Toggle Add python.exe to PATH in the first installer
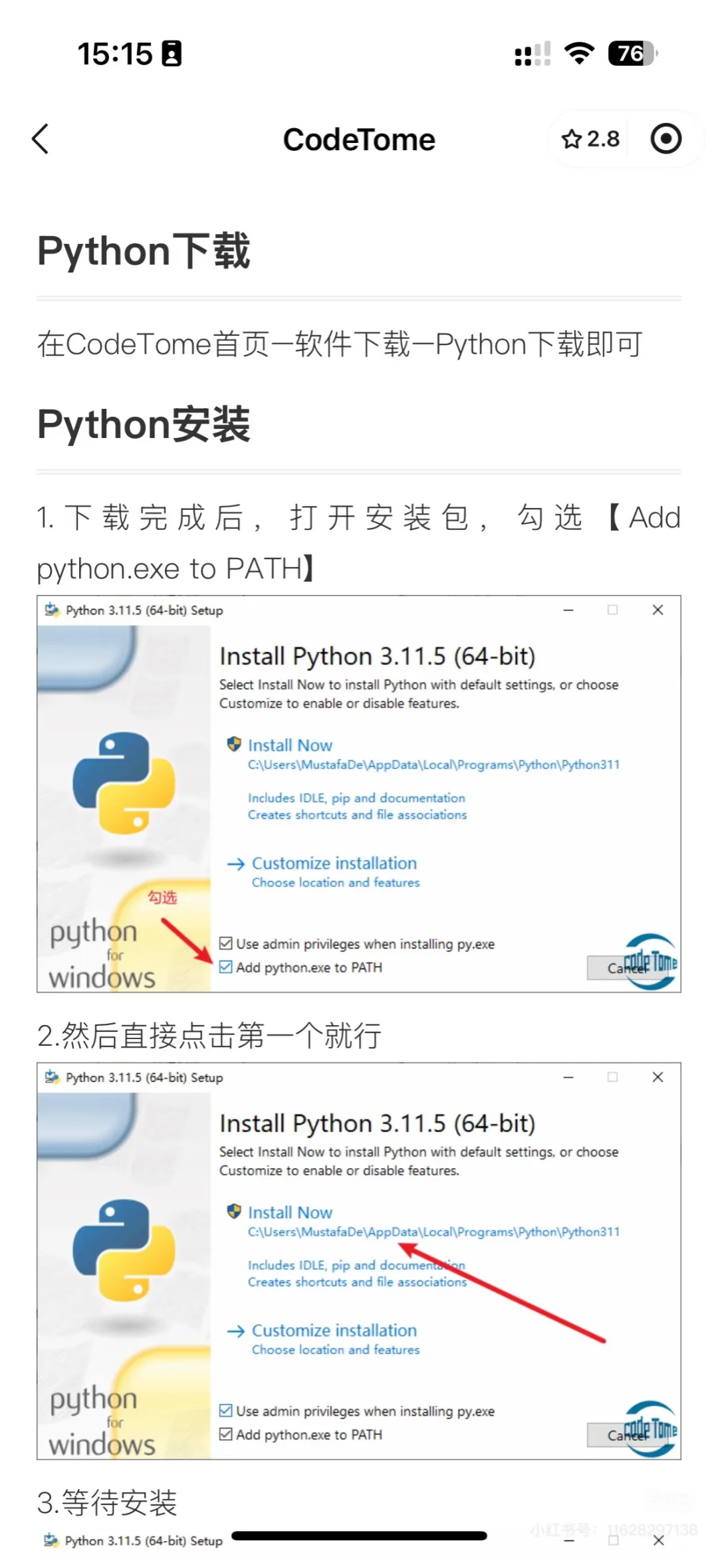The height and width of the screenshot is (1555, 718). click(x=226, y=967)
